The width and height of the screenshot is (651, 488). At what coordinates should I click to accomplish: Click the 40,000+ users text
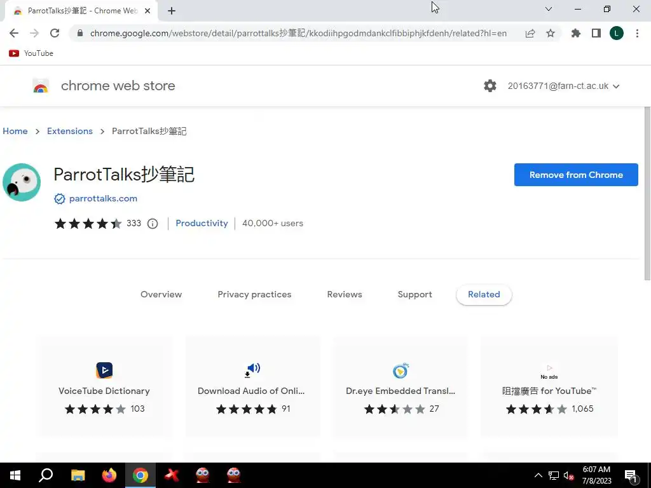(x=273, y=223)
